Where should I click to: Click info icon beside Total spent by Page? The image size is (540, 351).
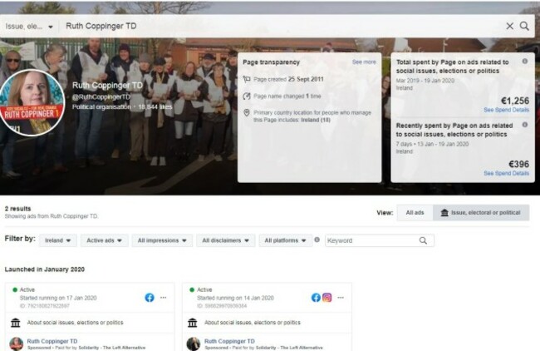(524, 62)
